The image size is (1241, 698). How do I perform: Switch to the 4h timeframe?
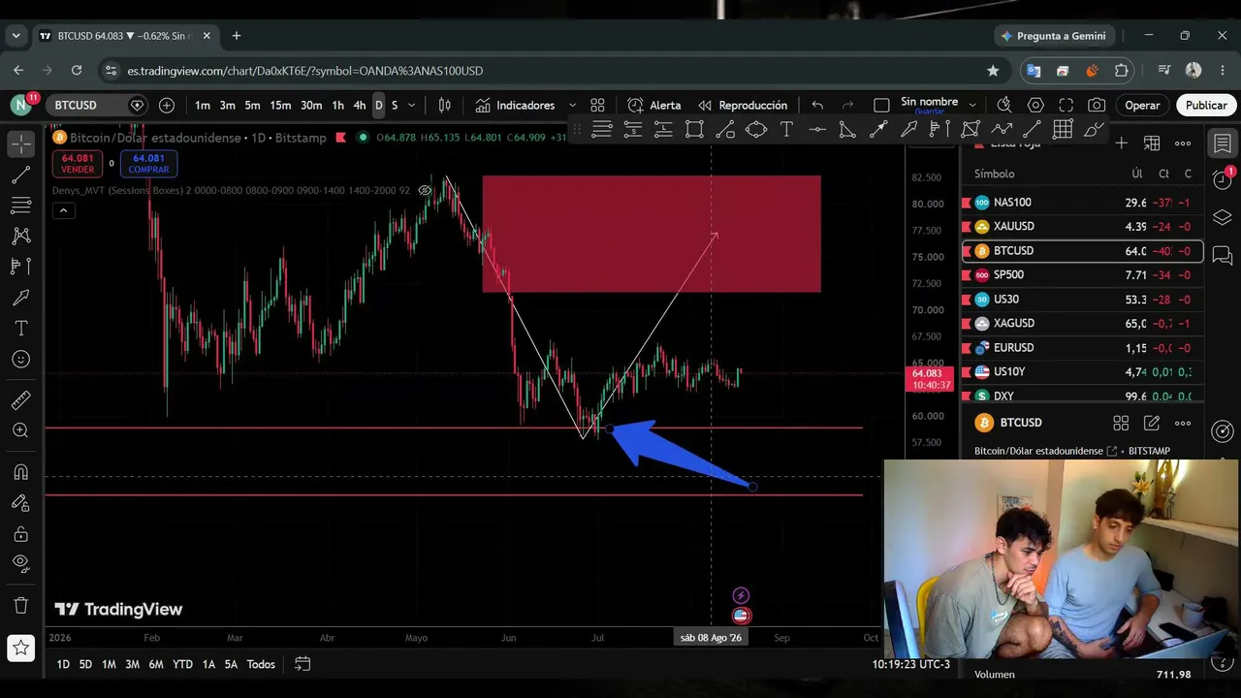(359, 105)
